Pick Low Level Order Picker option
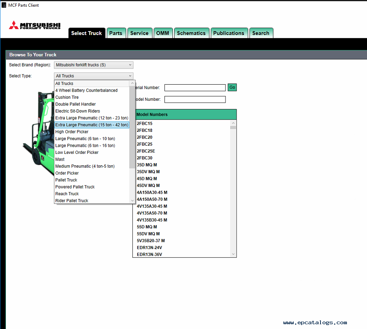This screenshot has width=367, height=329. [x=92, y=152]
